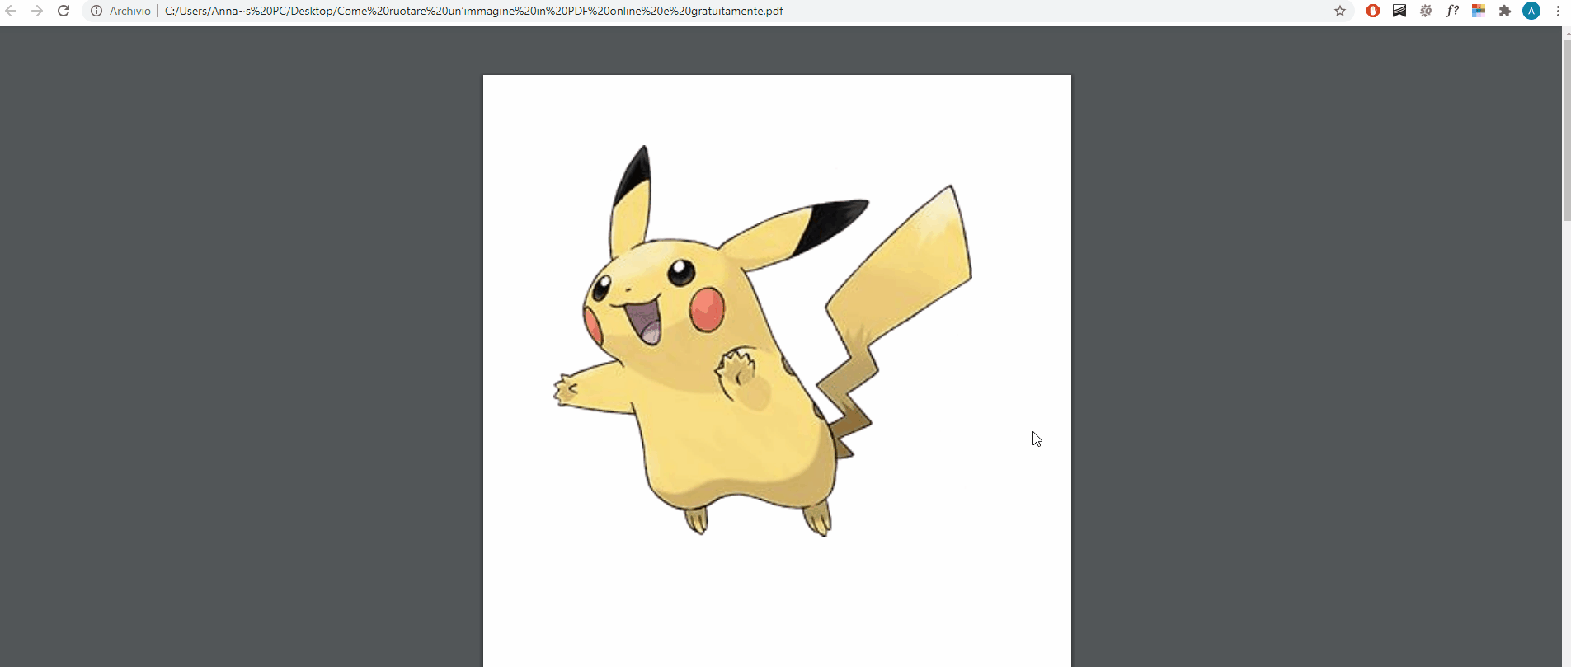Screen dimensions: 1571x667
Task: Open the black bookmark-flag extension icon
Action: click(1399, 11)
